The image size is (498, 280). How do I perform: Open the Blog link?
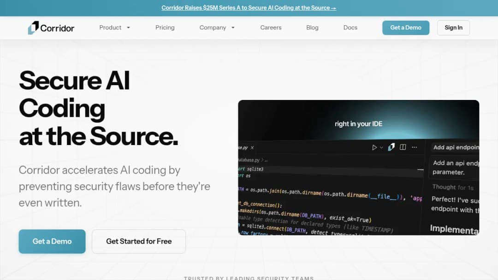pos(312,28)
